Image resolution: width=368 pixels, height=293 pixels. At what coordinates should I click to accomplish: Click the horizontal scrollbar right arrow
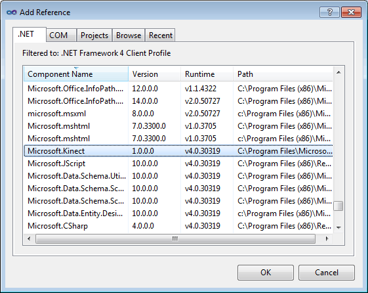[327, 239]
